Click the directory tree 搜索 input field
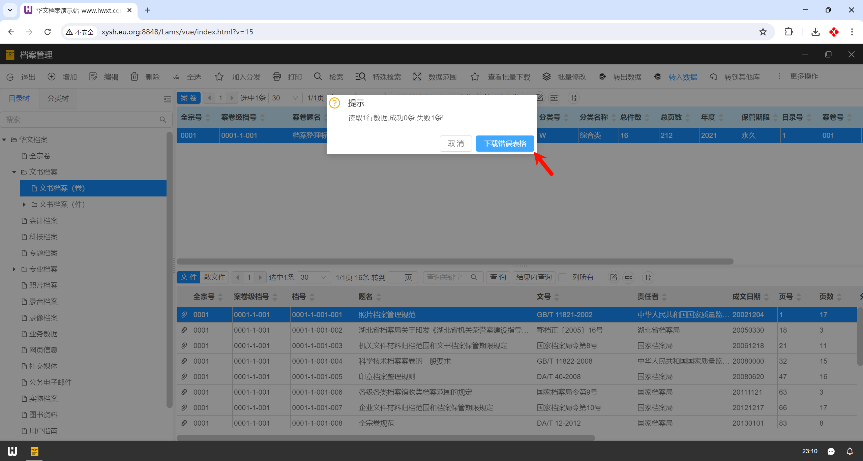863x461 pixels. coord(81,120)
